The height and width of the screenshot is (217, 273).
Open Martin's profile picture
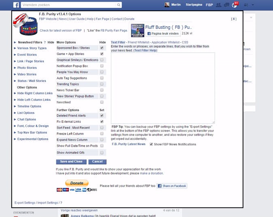click(x=167, y=5)
